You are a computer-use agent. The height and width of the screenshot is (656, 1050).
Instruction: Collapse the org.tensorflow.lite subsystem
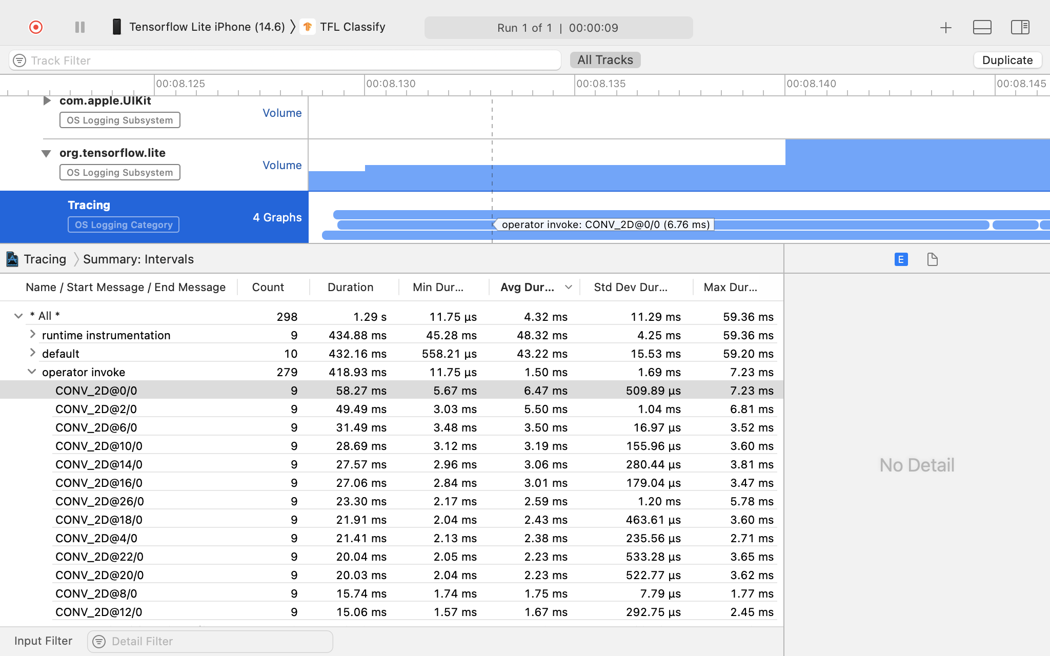pyautogui.click(x=45, y=153)
